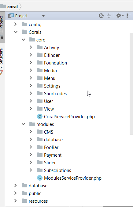Click the vertical scrollbar in project tree
The width and height of the screenshot is (133, 207).
click(x=131, y=84)
